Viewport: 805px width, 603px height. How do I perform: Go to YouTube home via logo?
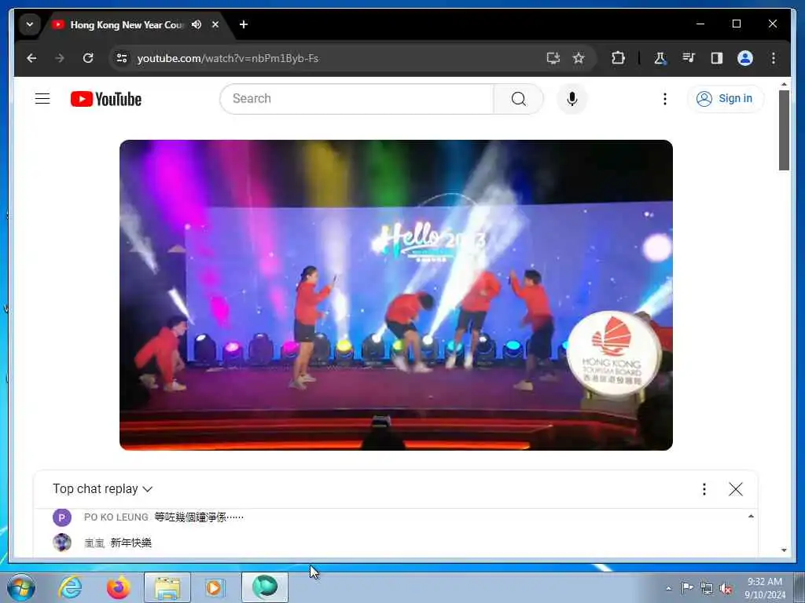[x=106, y=99]
